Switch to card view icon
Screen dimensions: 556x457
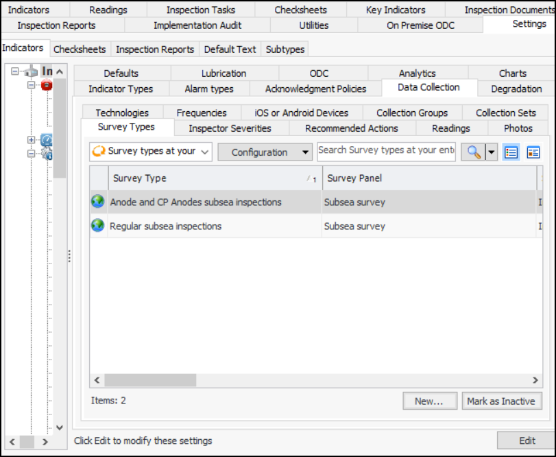[533, 152]
